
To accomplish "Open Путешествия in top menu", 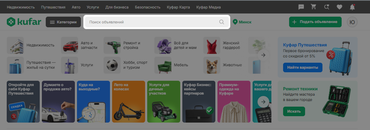I will pyautogui.click(x=53, y=7).
